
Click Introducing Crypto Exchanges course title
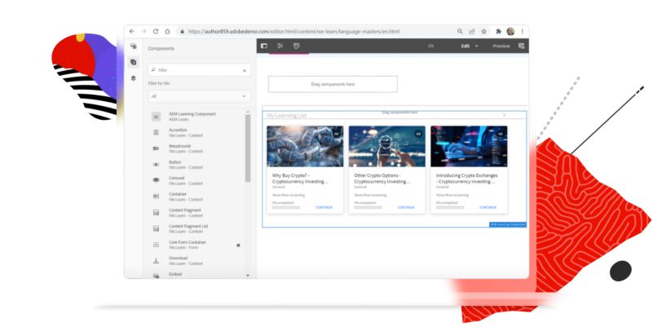click(x=466, y=179)
